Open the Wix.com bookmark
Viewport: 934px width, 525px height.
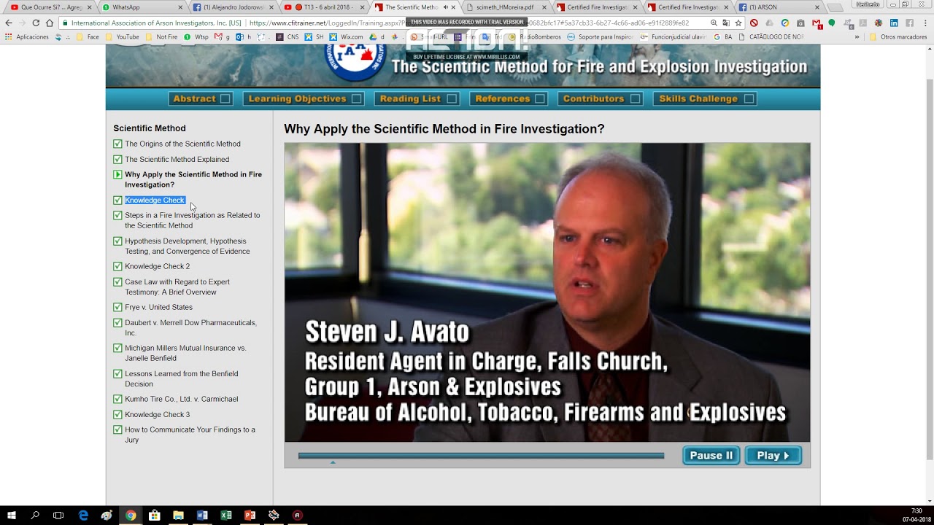[347, 36]
